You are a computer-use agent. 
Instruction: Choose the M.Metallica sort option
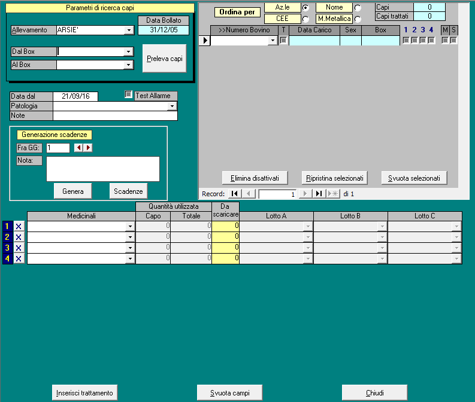click(358, 19)
